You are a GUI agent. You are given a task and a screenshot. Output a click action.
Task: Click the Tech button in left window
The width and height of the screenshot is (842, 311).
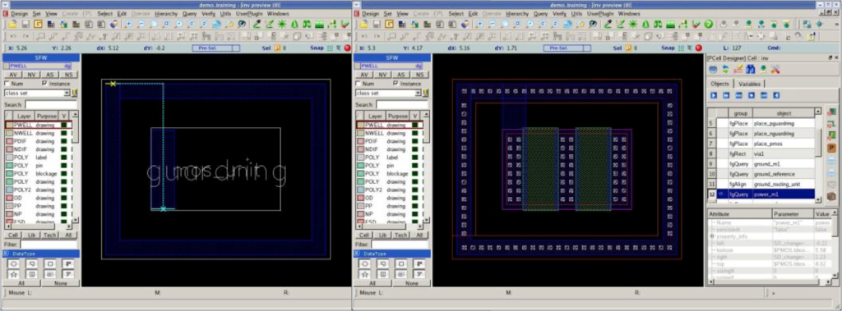[49, 235]
